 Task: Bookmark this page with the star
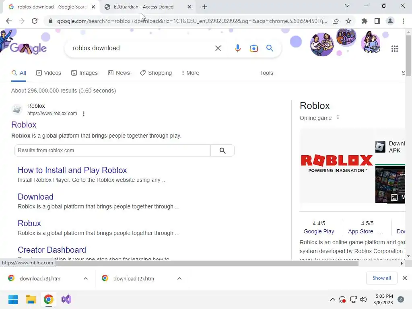pos(348,21)
